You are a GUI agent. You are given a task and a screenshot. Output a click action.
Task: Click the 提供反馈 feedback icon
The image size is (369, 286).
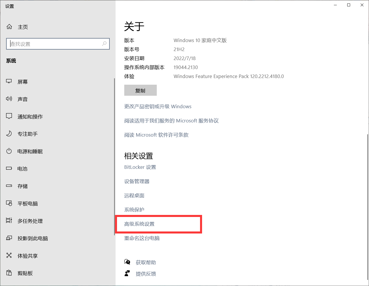click(x=127, y=274)
